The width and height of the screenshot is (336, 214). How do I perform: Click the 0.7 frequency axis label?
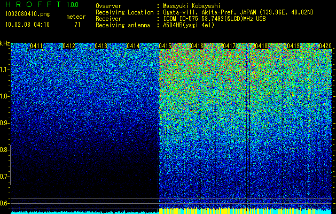(4, 177)
